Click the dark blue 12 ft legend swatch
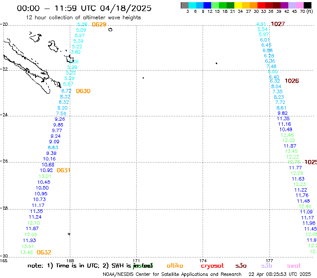The width and height of the screenshot is (317, 278). click(x=207, y=5)
